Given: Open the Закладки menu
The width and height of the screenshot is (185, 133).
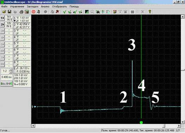Looking at the screenshot, I should click(x=33, y=7).
